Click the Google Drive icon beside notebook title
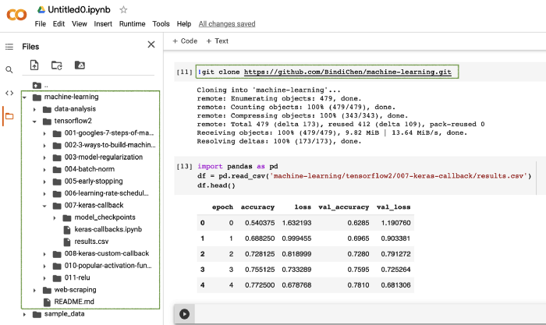This screenshot has height=325, width=546. (41, 10)
